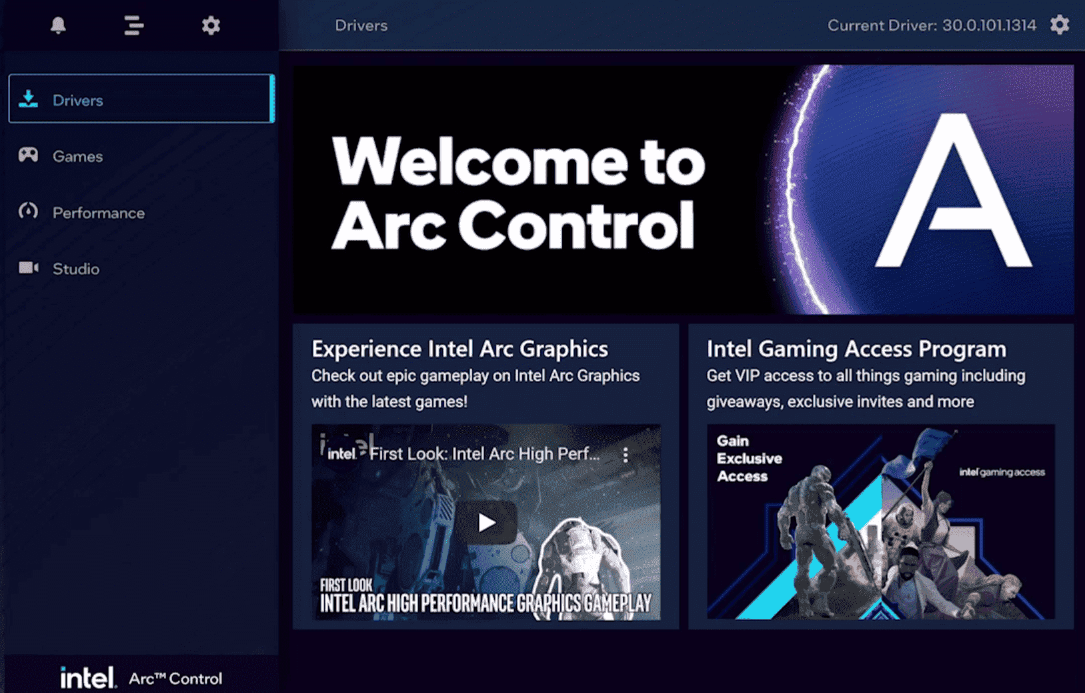The height and width of the screenshot is (693, 1085).
Task: Click the Experience Intel Arc Graphics heading
Action: [x=459, y=348]
